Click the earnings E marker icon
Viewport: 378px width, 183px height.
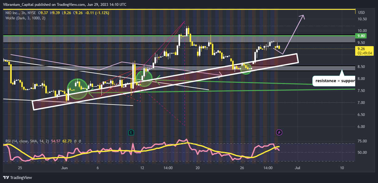tap(131, 132)
